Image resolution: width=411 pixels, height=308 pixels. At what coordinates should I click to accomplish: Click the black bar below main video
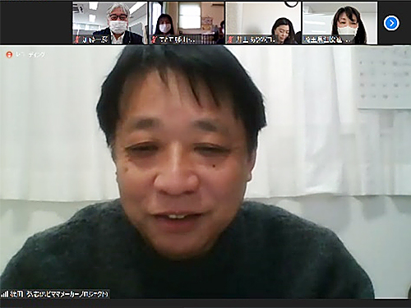[205, 304]
